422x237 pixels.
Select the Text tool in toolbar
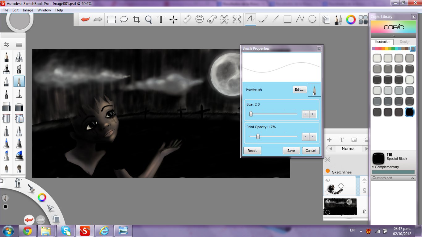[x=161, y=19]
